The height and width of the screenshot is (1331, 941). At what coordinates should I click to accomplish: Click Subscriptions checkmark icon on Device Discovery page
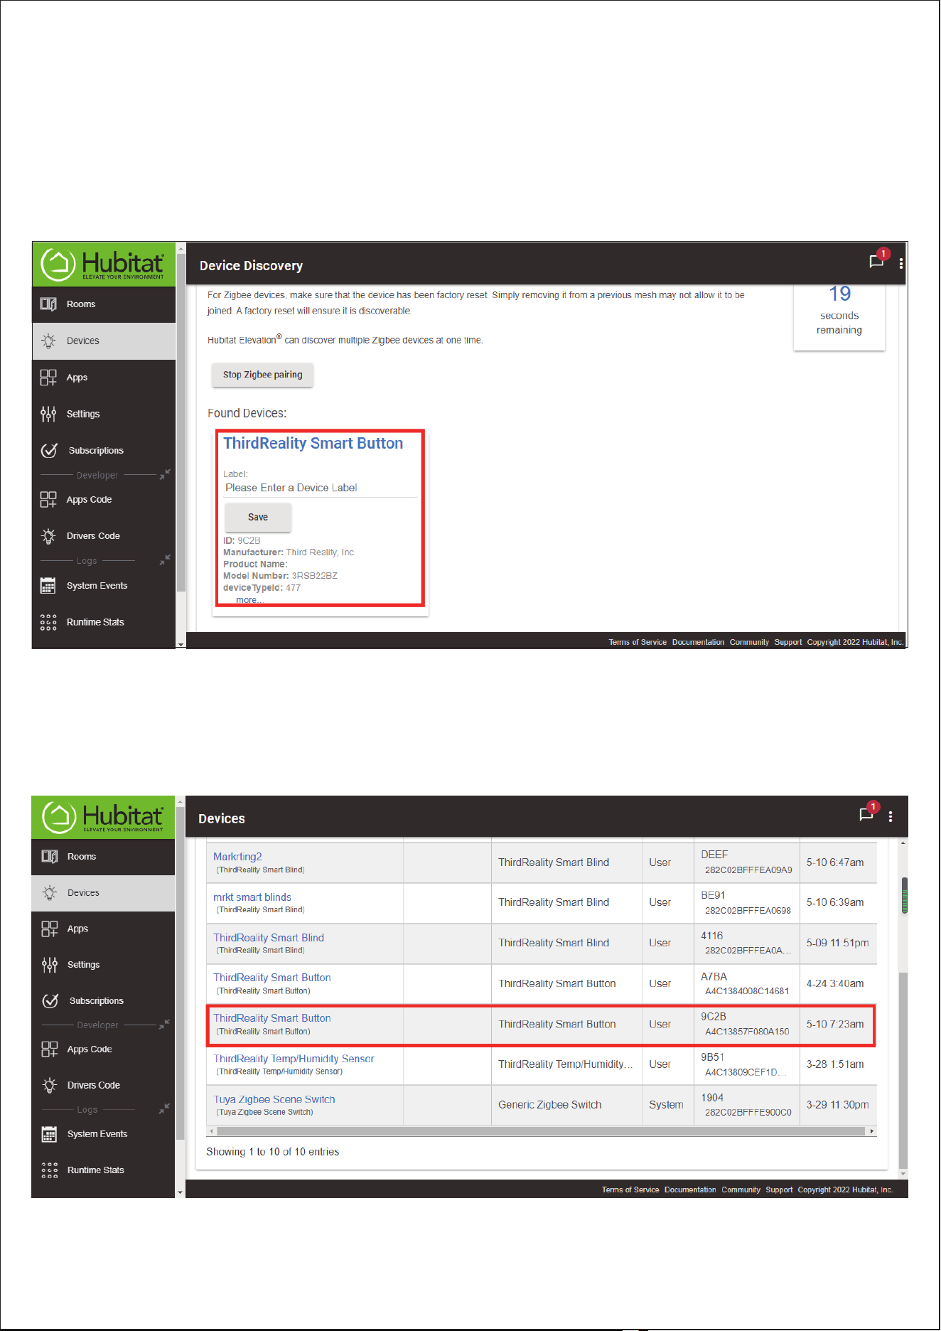[49, 450]
